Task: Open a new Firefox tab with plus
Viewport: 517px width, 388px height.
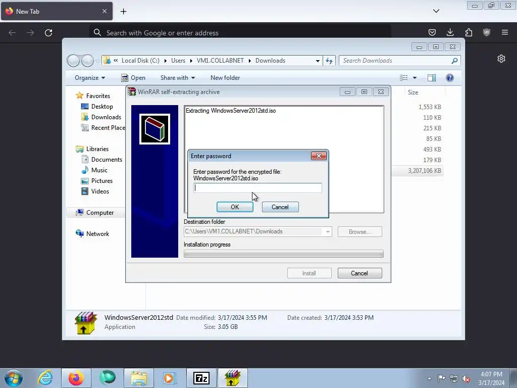Action: click(x=123, y=12)
